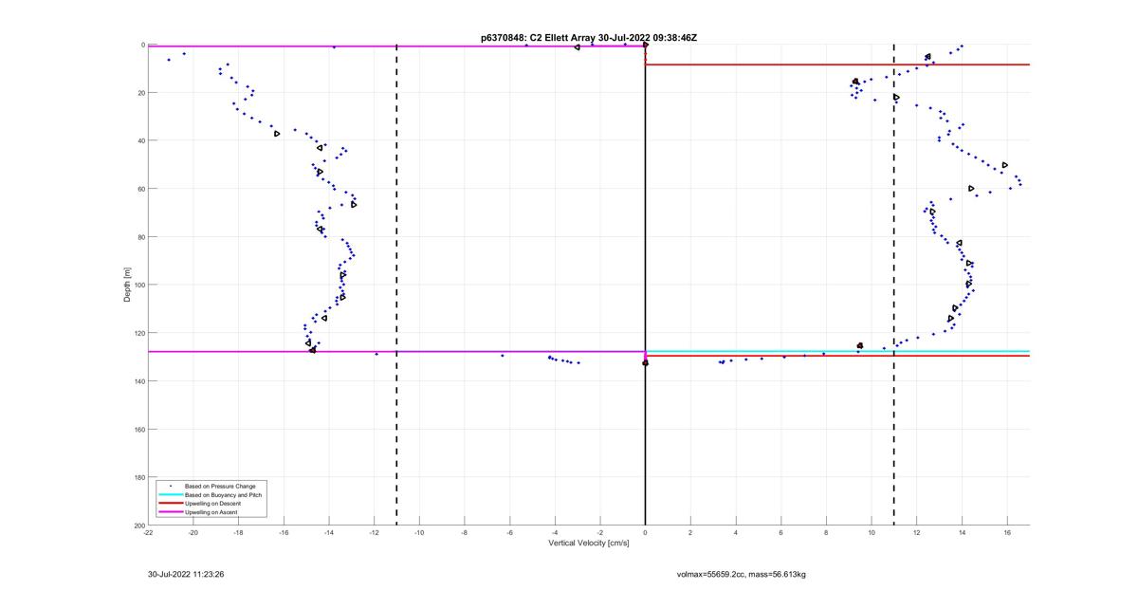Click x-axis tick label '16'
1138x590 pixels.
pos(1007,533)
